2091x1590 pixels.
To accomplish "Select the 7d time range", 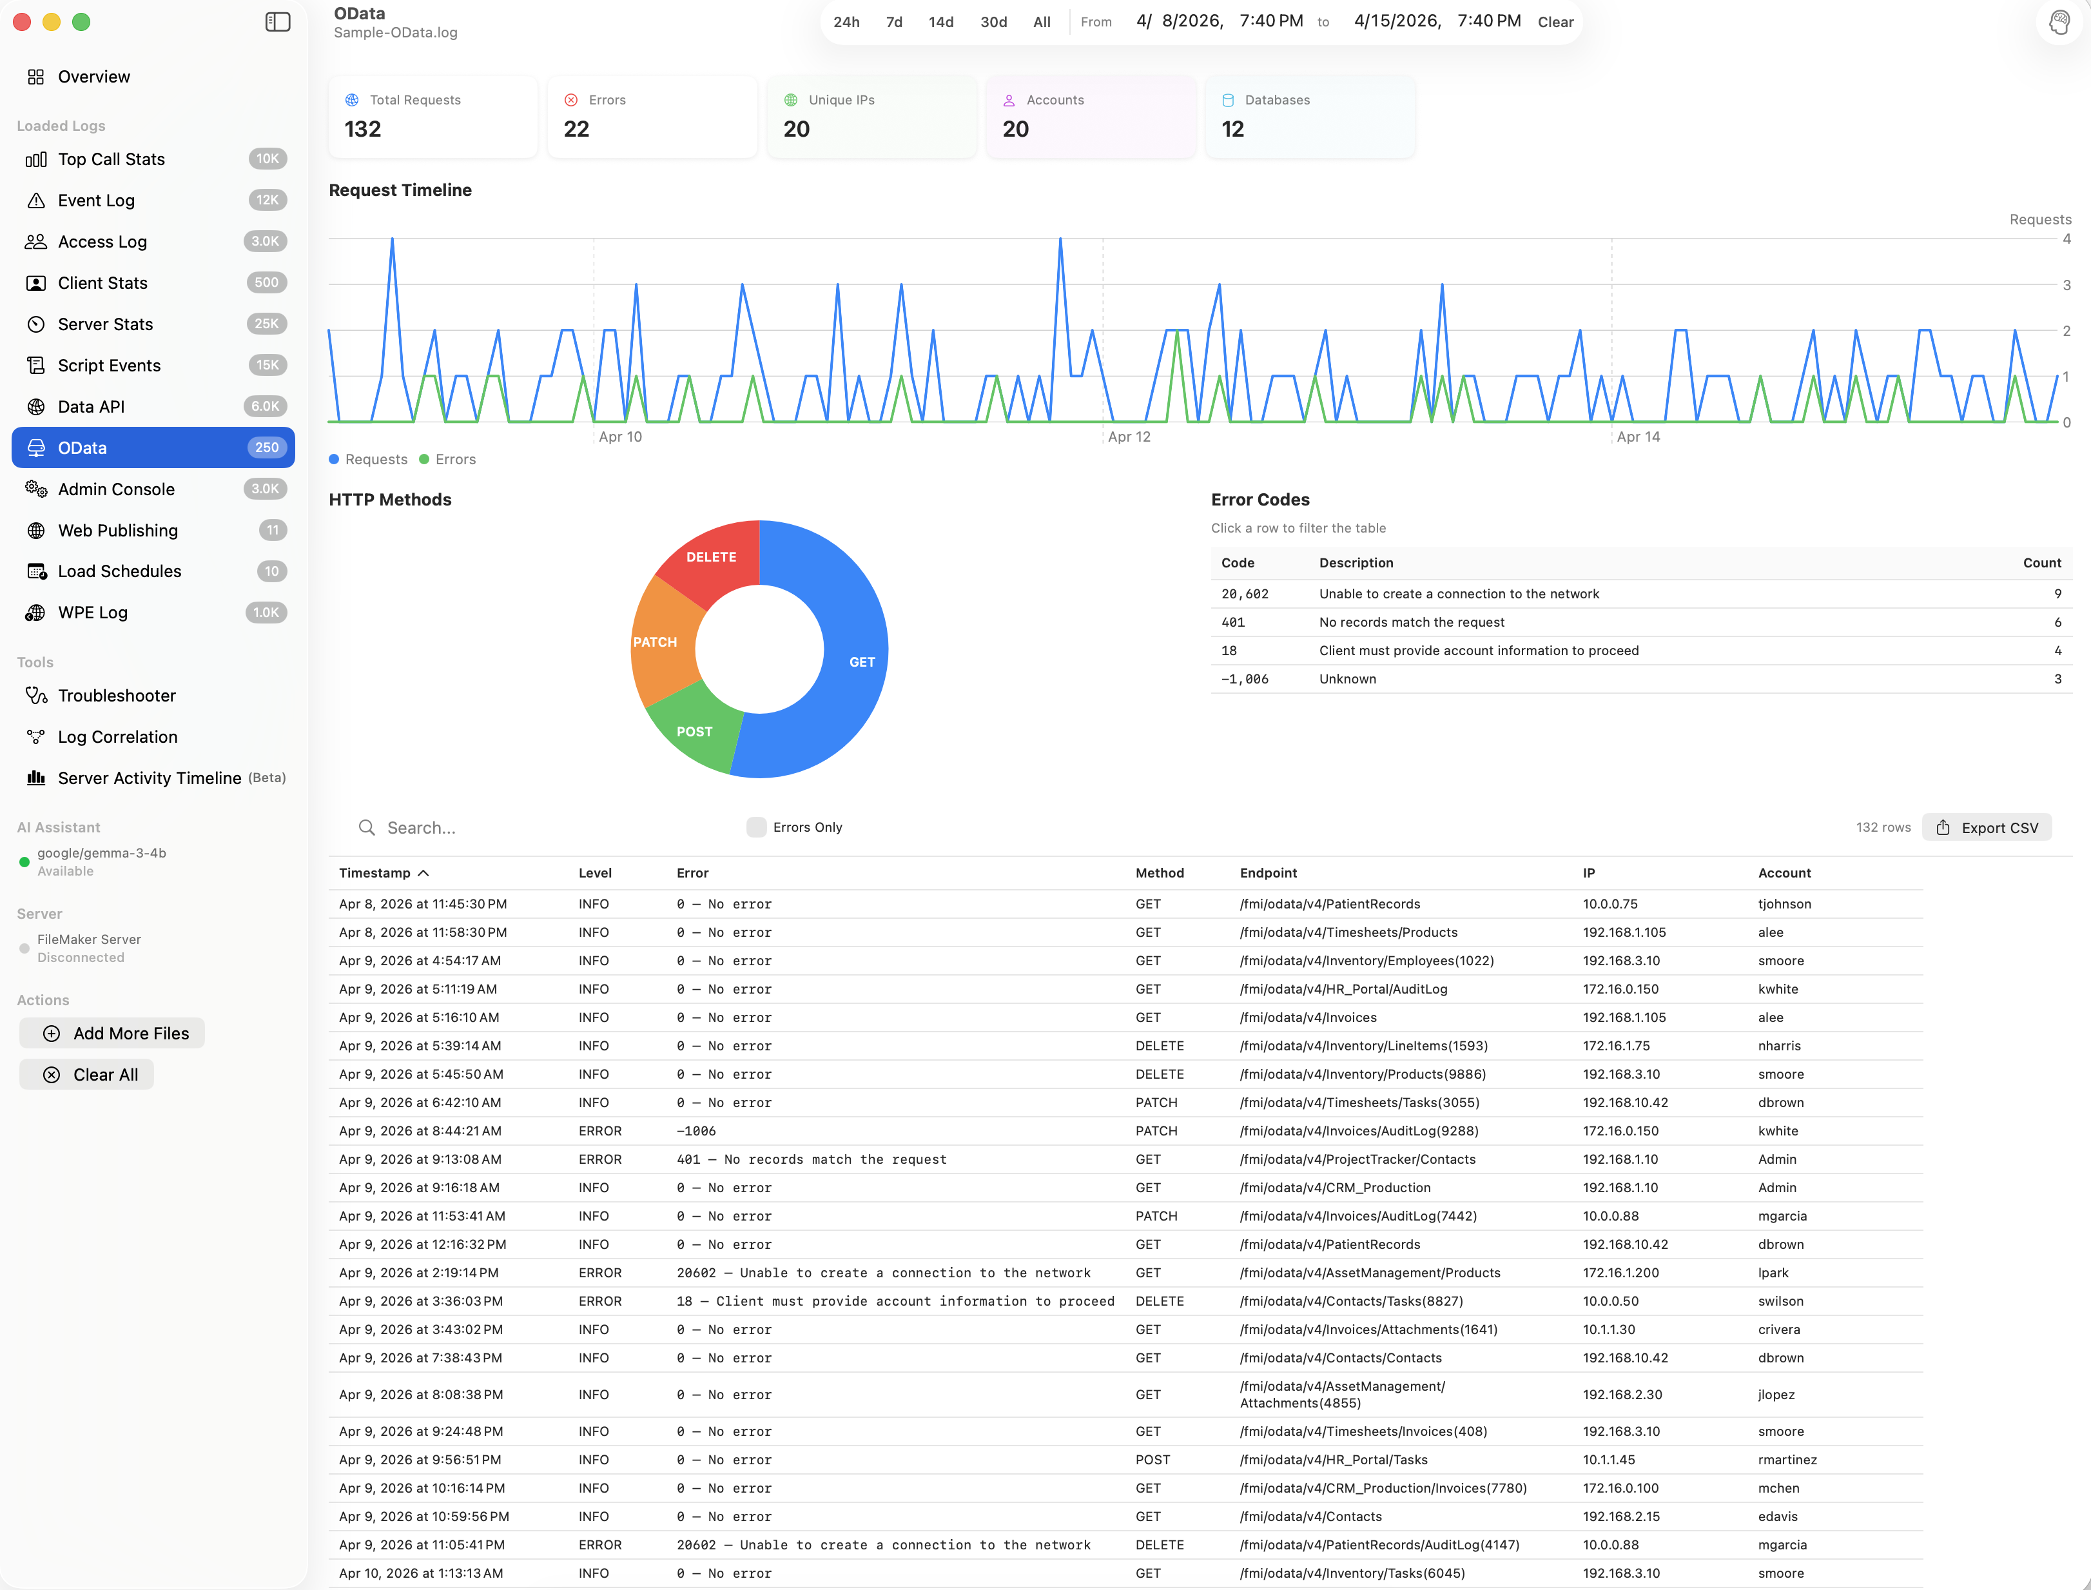I will (893, 22).
